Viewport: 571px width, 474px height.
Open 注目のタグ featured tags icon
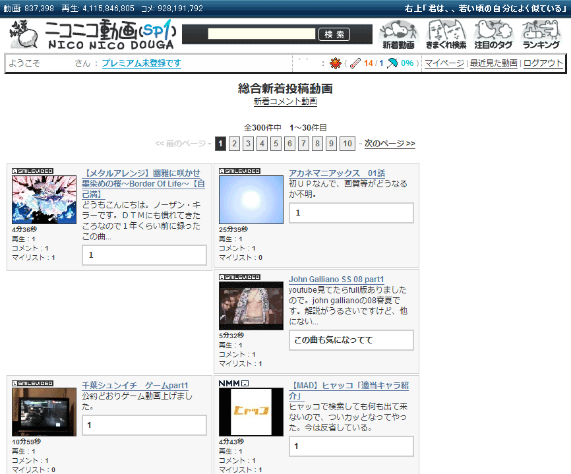coord(493,34)
